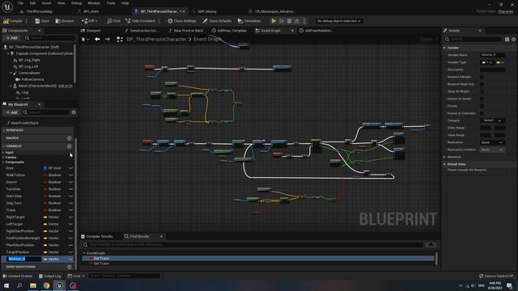Open the Content Drawer

pos(18,276)
